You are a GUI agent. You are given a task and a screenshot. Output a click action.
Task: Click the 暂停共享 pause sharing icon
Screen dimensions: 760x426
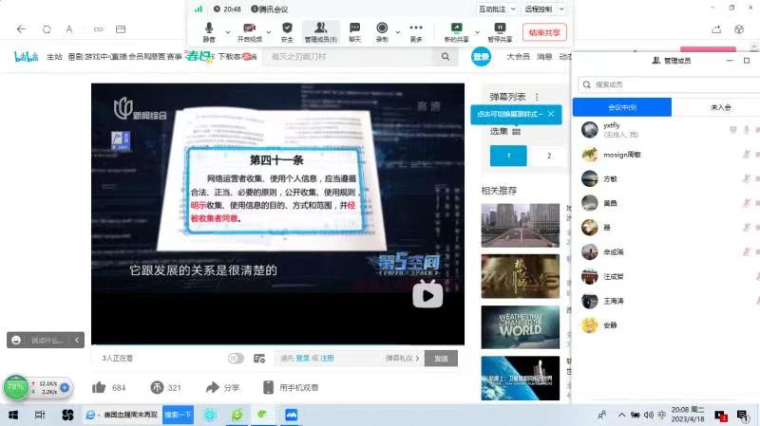tap(500, 28)
